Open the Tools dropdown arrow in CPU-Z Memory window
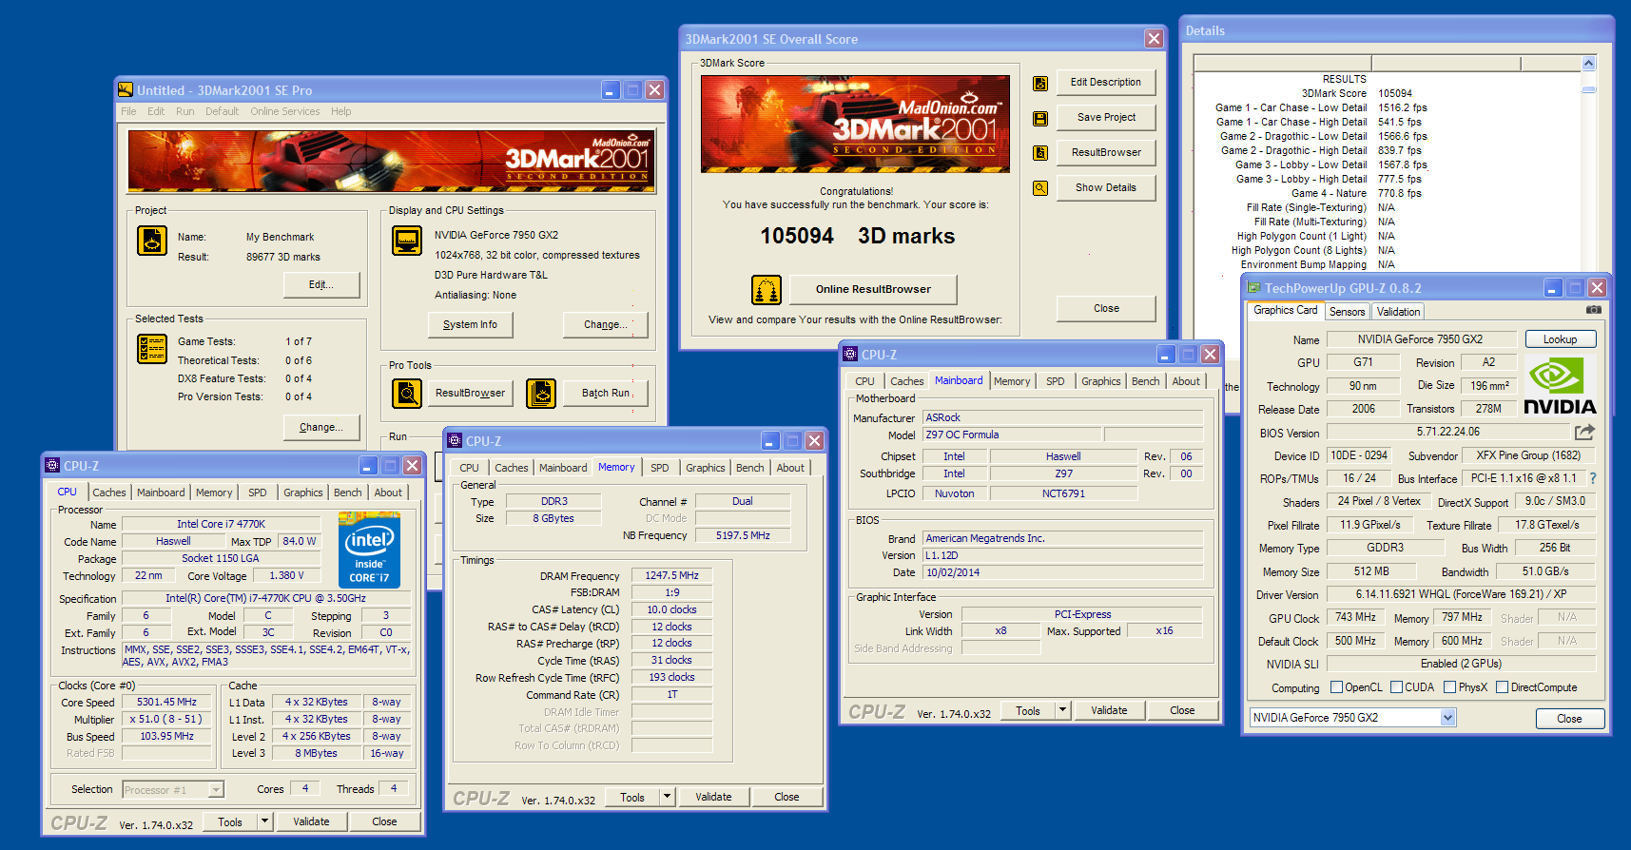1631x850 pixels. (667, 797)
